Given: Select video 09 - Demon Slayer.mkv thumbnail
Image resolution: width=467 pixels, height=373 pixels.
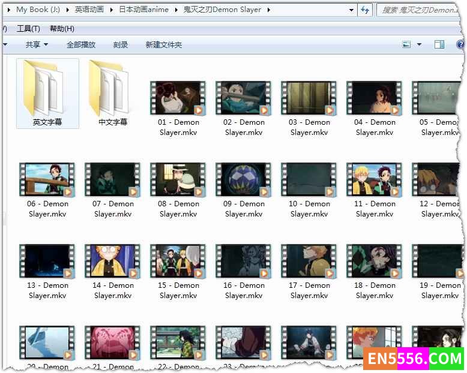Looking at the screenshot, I should point(244,180).
